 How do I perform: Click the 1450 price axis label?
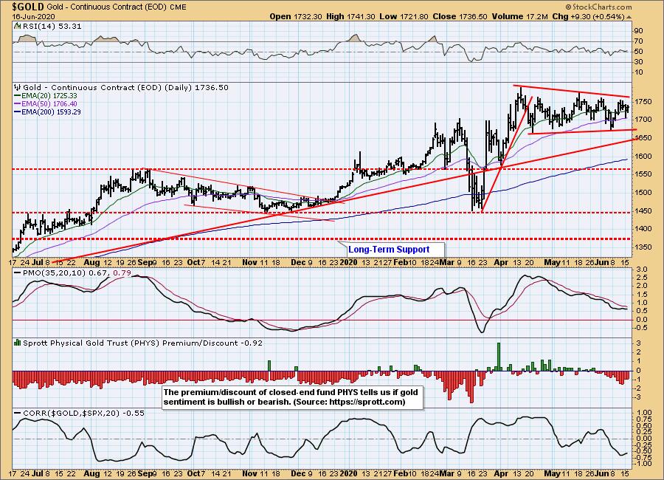click(x=643, y=211)
